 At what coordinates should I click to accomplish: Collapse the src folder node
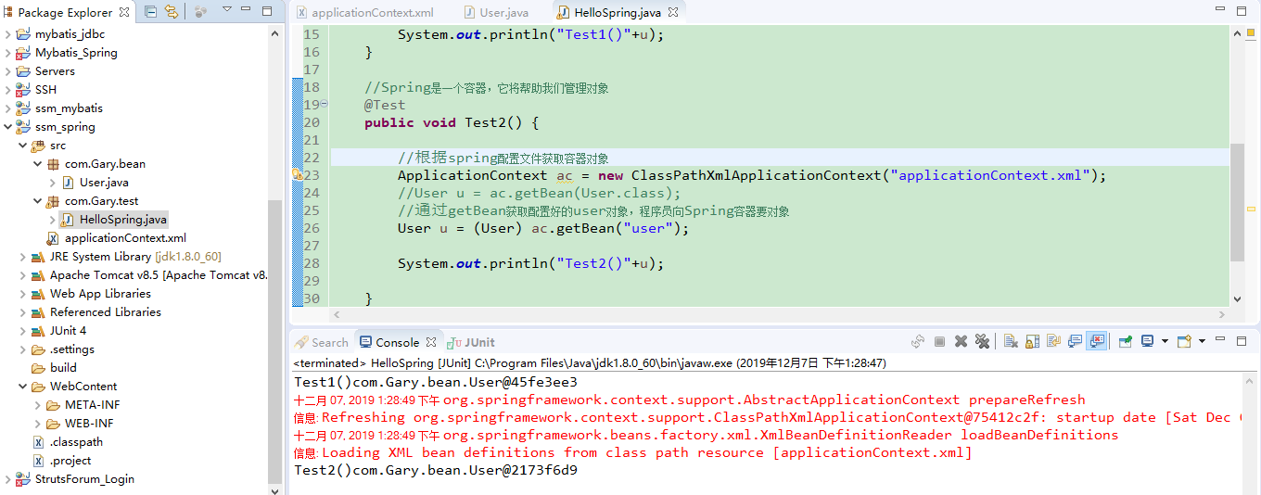click(23, 146)
